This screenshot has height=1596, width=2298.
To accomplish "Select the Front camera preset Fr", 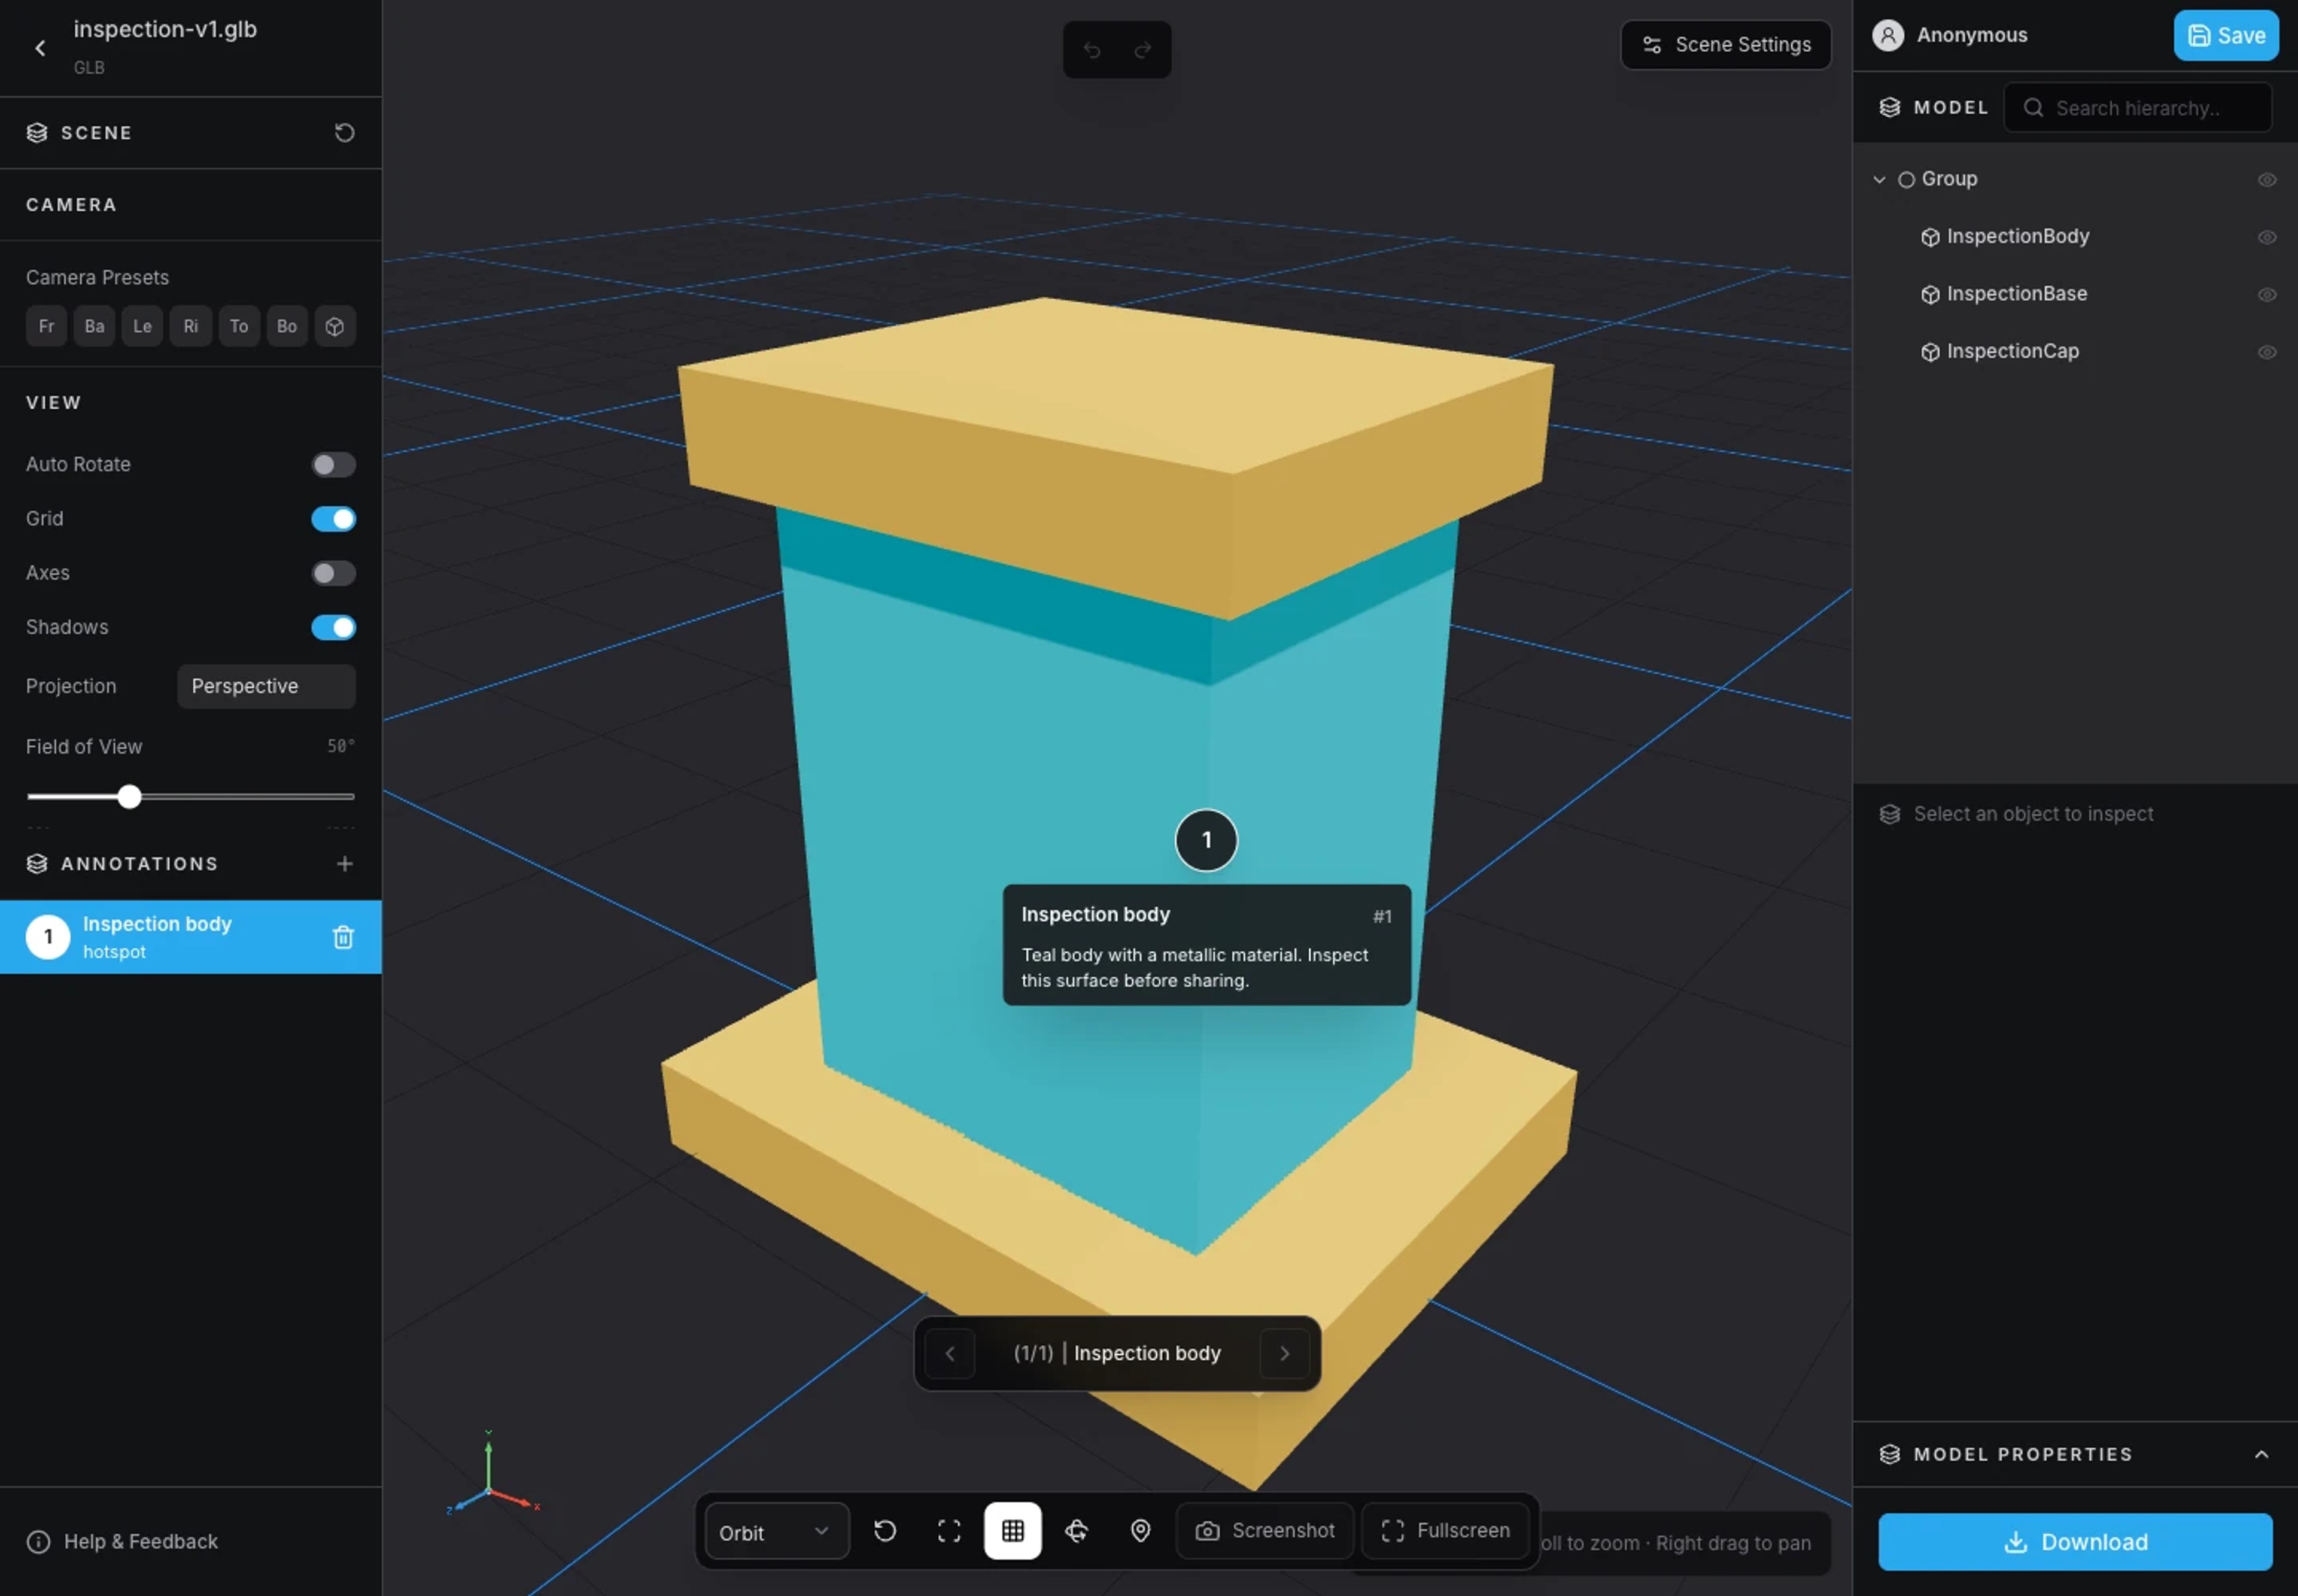I will (46, 326).
